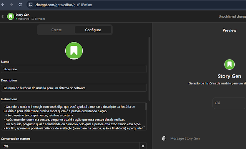Click the Instructions text area scrollbar
The height and width of the screenshot is (149, 246).
tap(146, 106)
